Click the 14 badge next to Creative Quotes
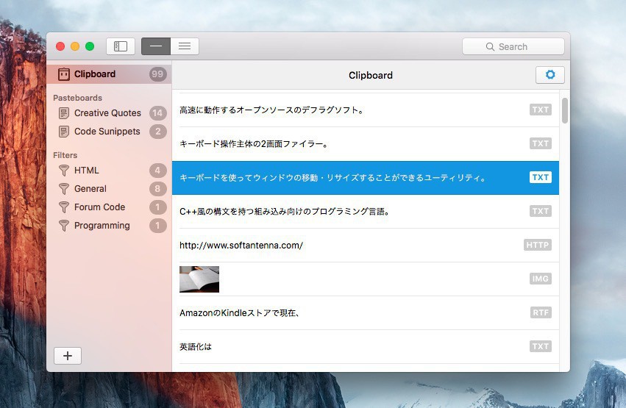Viewport: 626px width, 408px height. (157, 113)
